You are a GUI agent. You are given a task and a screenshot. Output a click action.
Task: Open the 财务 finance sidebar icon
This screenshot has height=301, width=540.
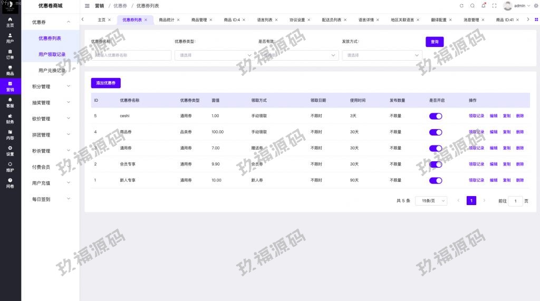click(10, 119)
